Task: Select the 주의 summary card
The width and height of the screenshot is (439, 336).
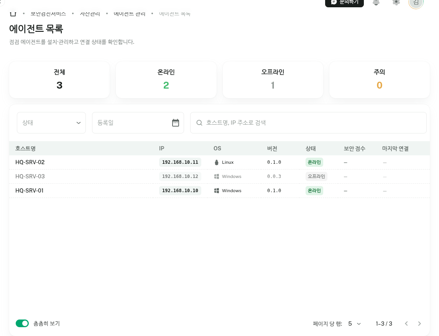Action: [x=379, y=80]
